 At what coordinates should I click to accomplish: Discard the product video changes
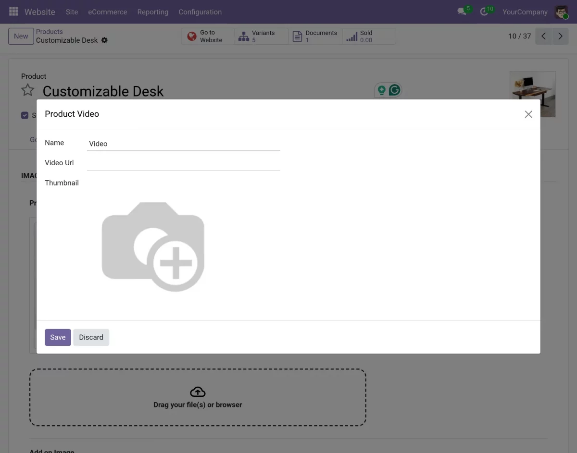click(91, 337)
